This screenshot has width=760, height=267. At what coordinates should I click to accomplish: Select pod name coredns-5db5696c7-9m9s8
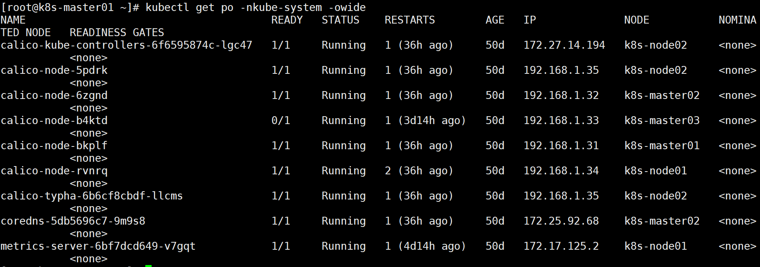point(73,221)
